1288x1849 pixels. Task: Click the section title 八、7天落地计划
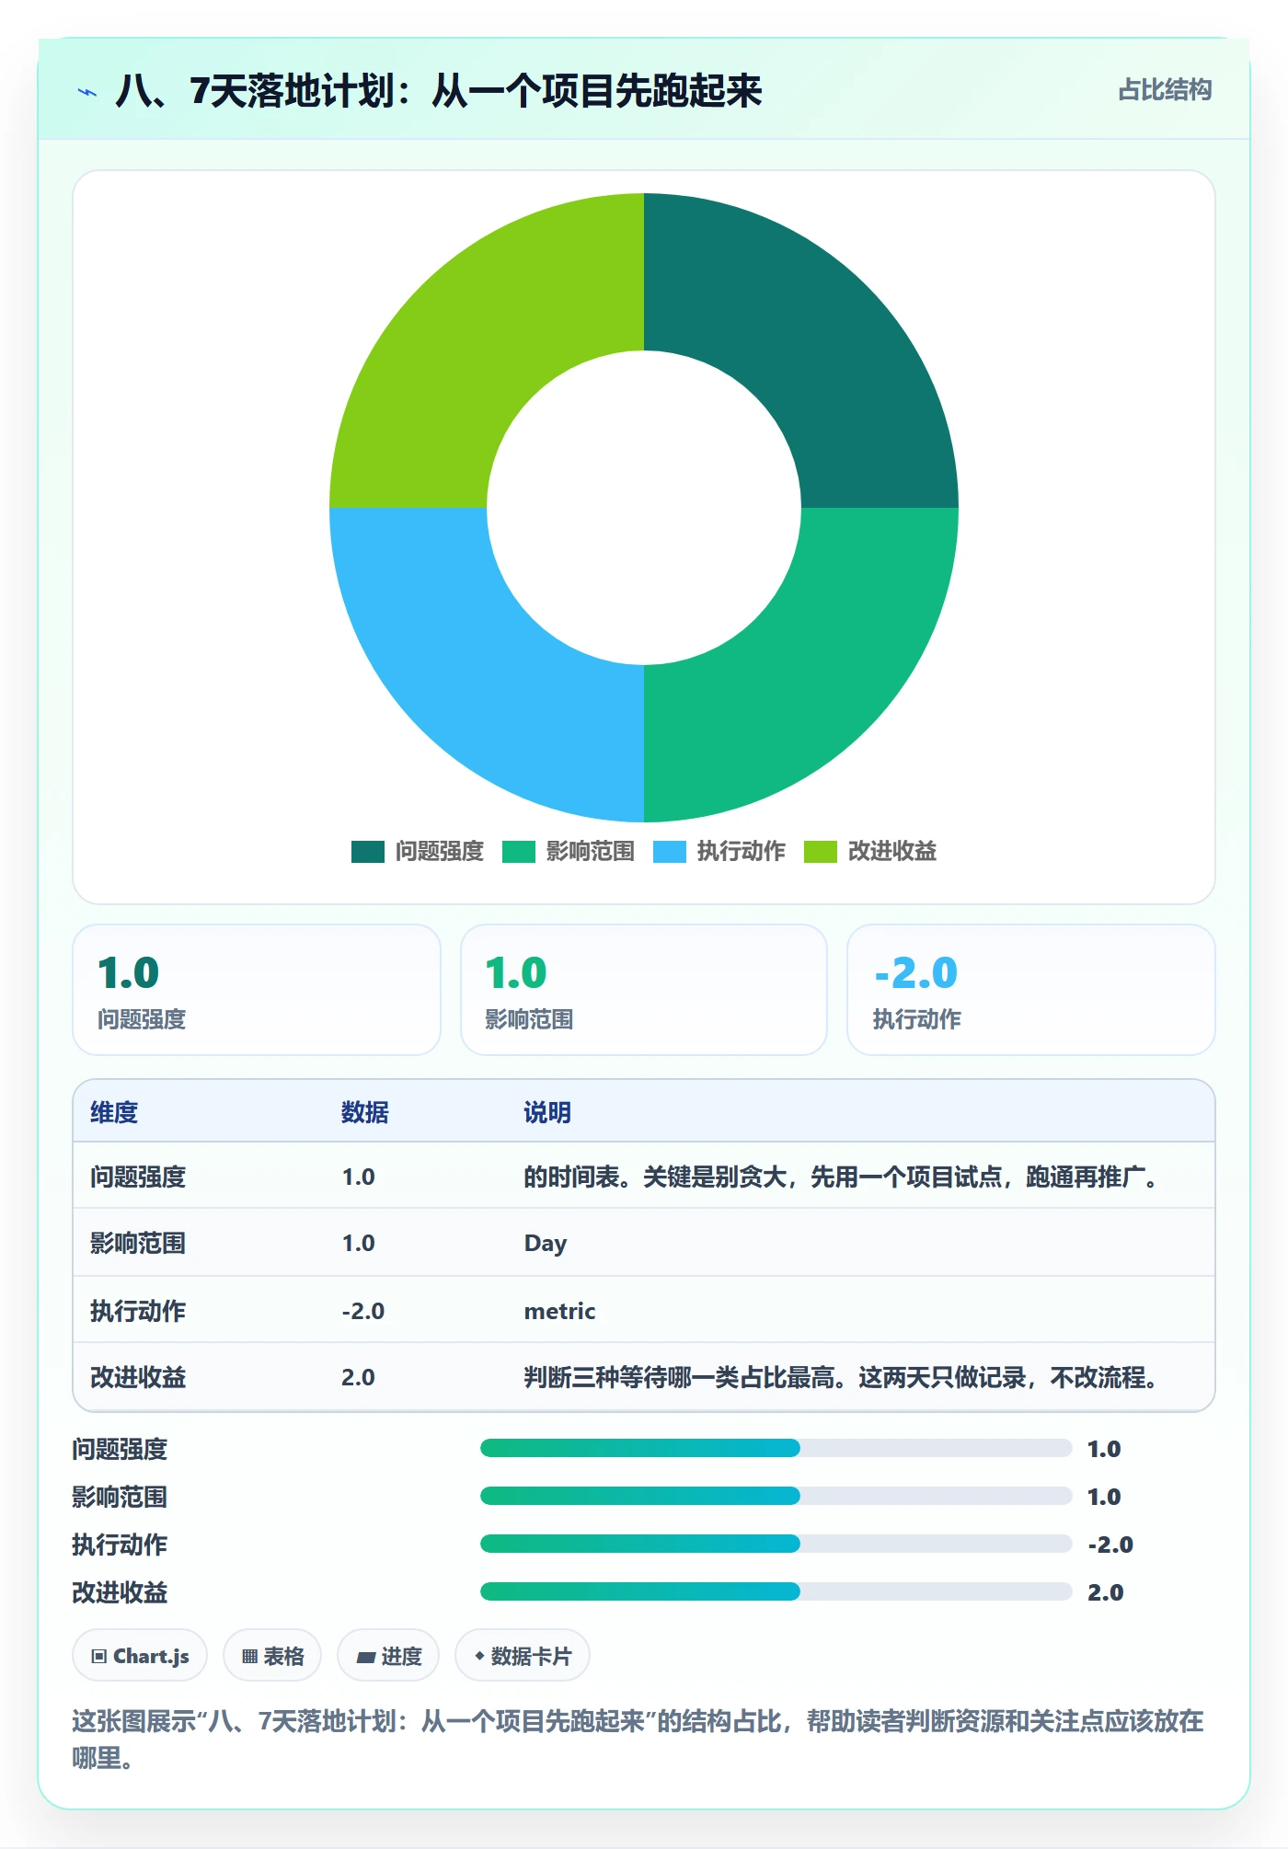pos(439,91)
